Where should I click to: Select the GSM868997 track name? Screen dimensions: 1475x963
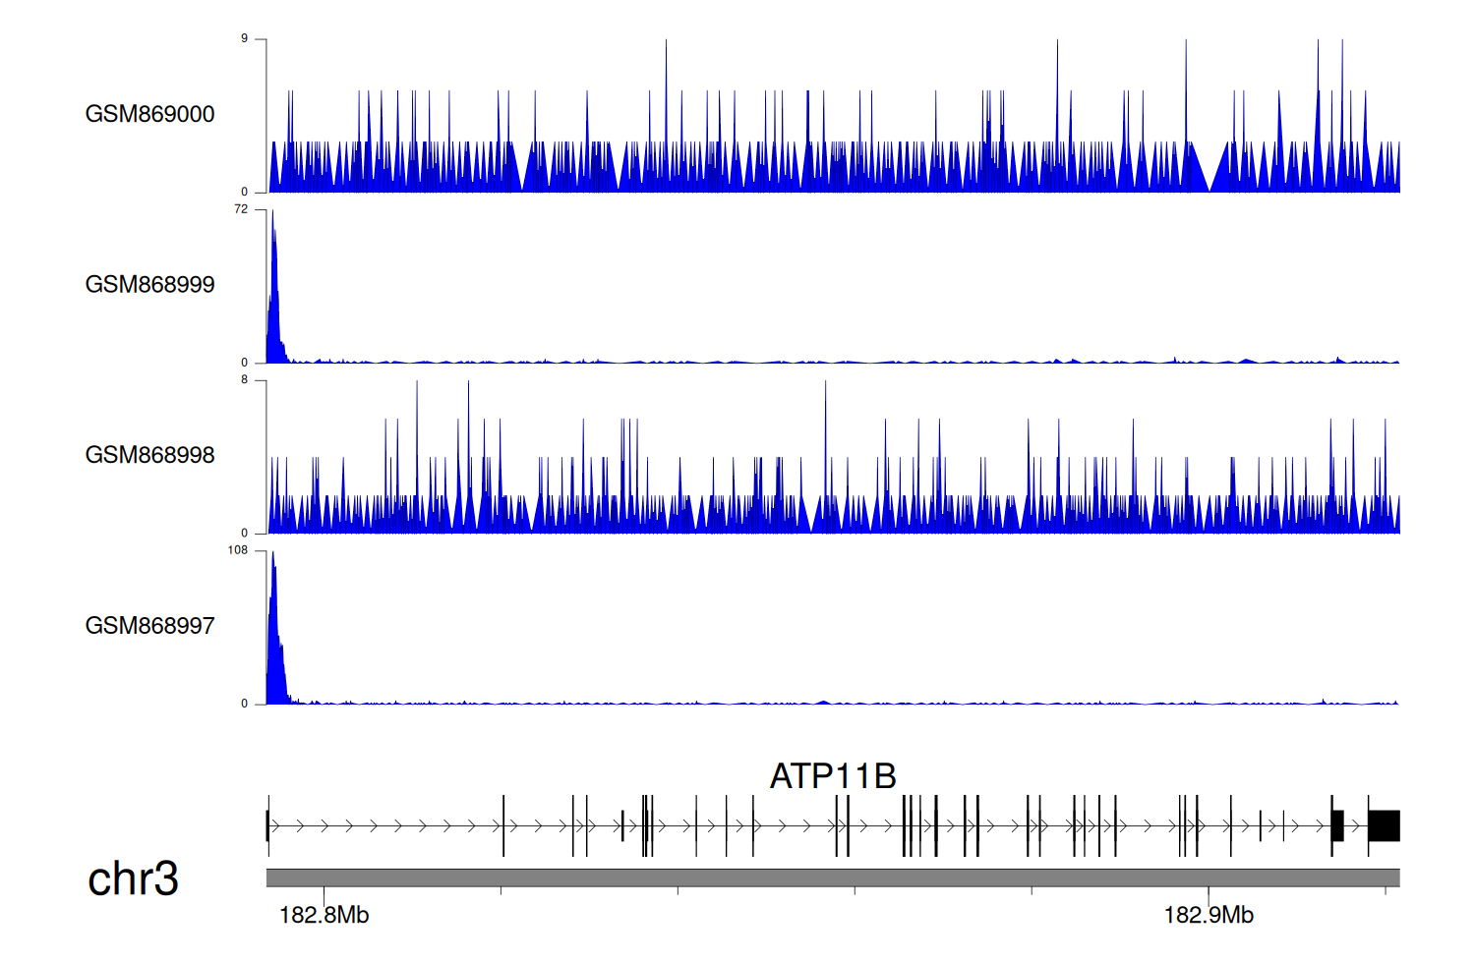(149, 626)
